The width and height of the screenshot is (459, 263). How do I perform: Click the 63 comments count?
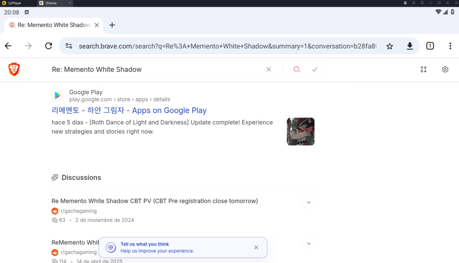pyautogui.click(x=59, y=220)
